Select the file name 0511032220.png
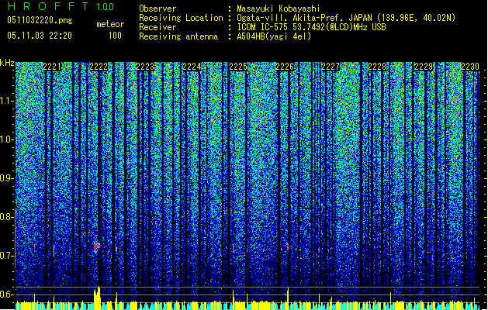This screenshot has height=310, width=488. click(40, 20)
